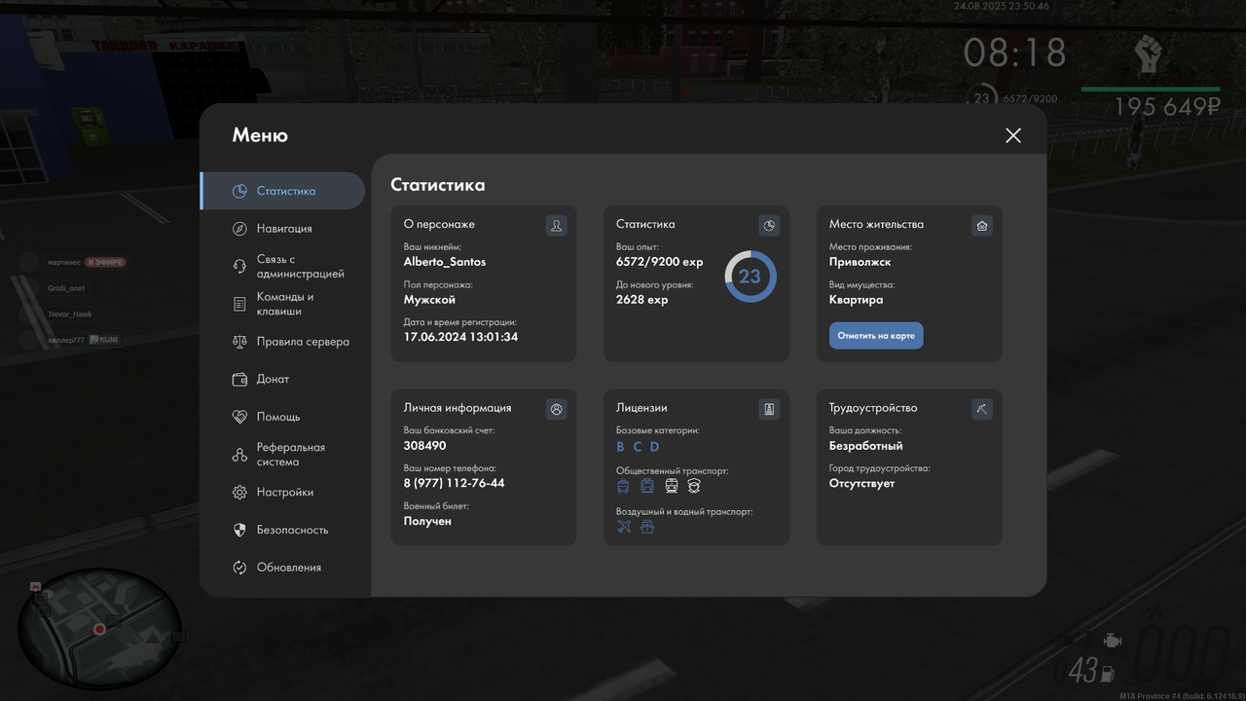Click the ship license icon
This screenshot has width=1246, height=701.
pyautogui.click(x=647, y=527)
